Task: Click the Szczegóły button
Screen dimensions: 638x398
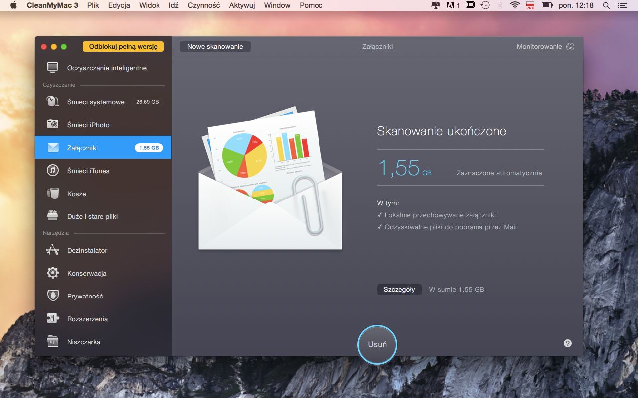Action: [x=399, y=289]
